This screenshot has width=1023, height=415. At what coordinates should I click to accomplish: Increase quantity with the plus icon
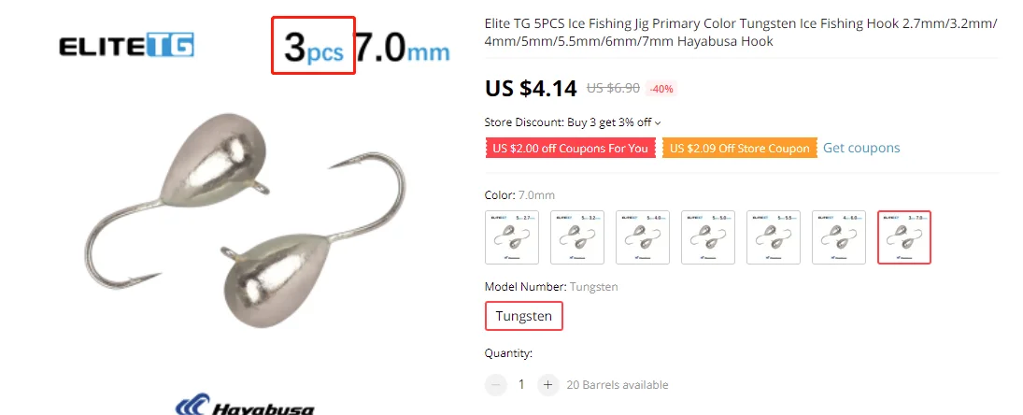tap(548, 385)
